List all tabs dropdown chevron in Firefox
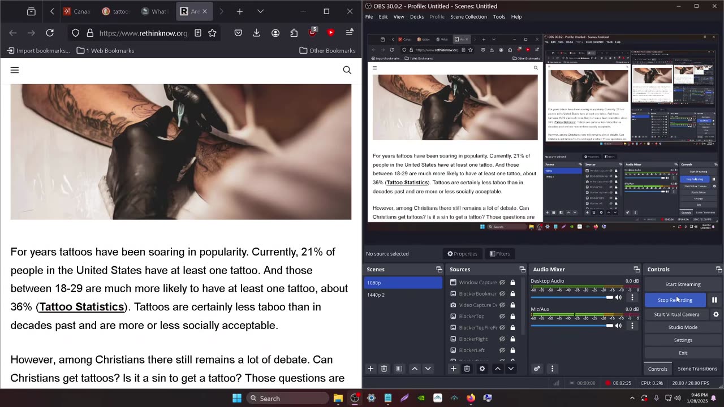This screenshot has width=724, height=407. (260, 11)
